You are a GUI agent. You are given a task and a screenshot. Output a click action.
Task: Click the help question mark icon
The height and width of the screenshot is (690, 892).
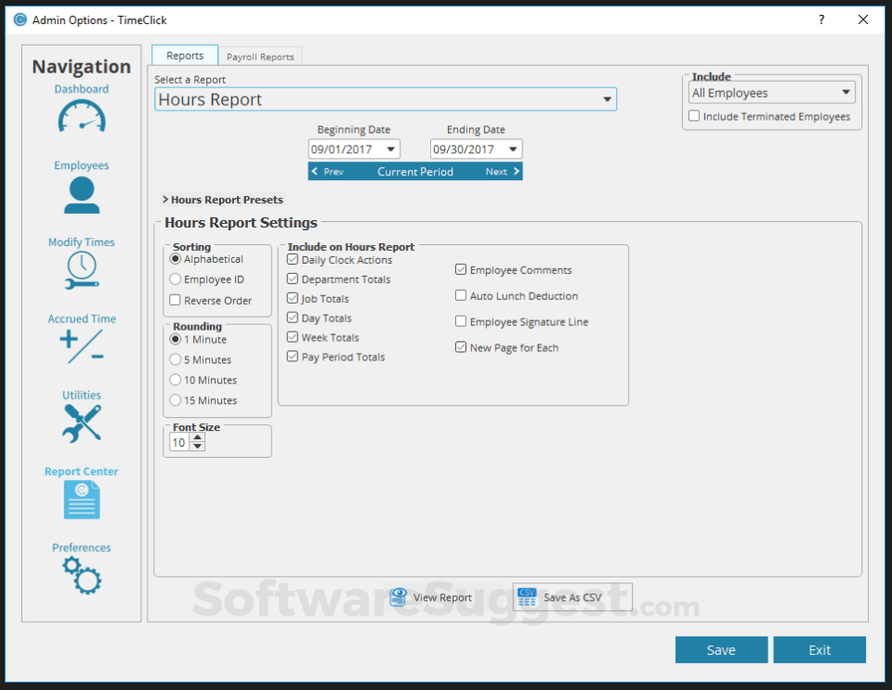(823, 20)
